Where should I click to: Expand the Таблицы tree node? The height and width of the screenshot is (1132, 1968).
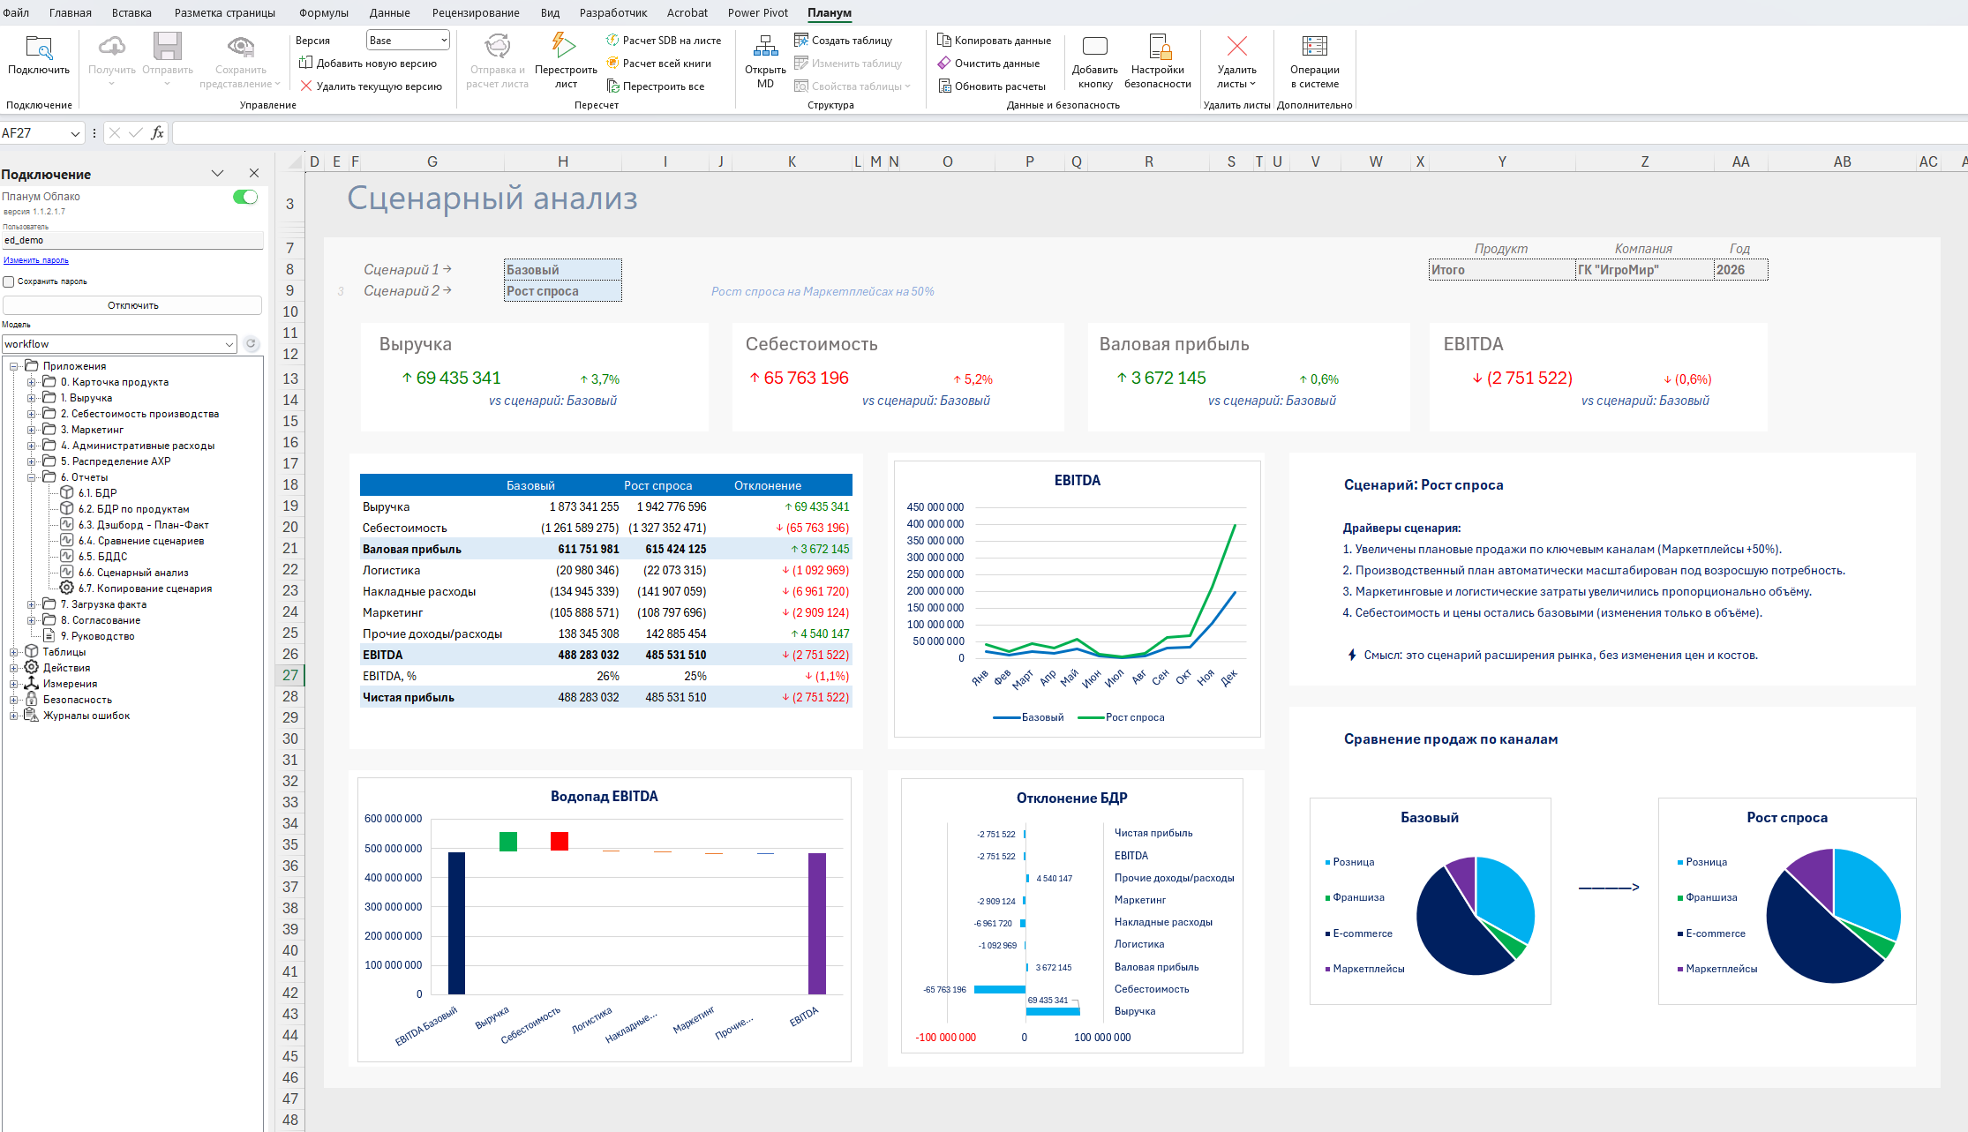(13, 652)
